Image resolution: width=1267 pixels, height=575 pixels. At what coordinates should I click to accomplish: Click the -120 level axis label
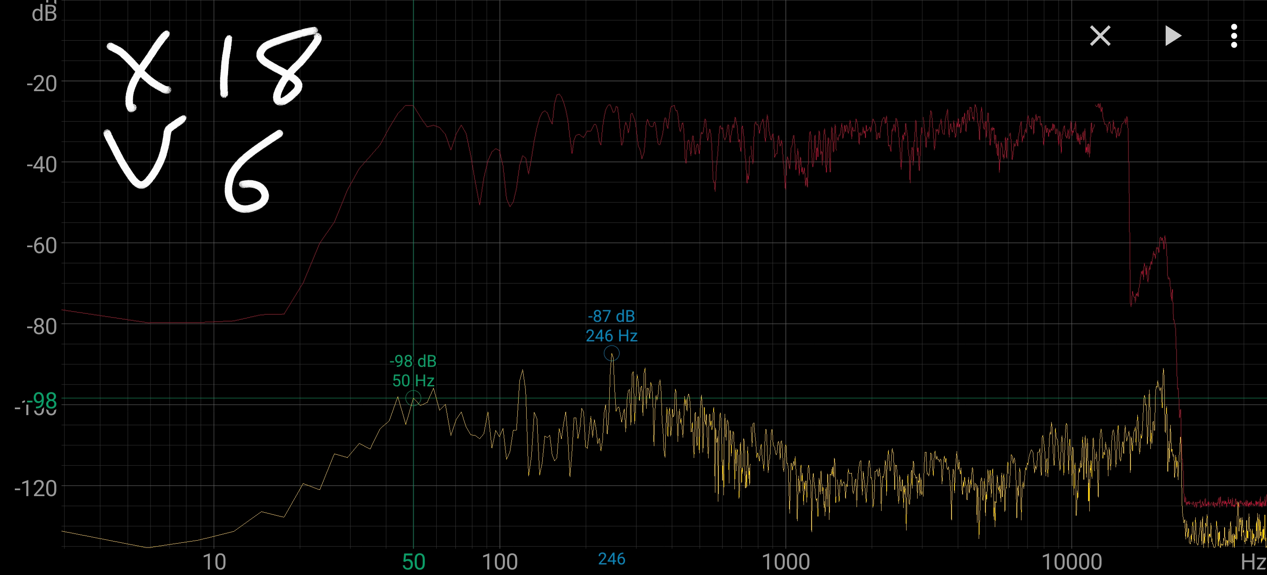tap(36, 488)
